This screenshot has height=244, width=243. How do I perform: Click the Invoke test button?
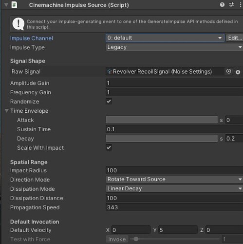coord(117,239)
